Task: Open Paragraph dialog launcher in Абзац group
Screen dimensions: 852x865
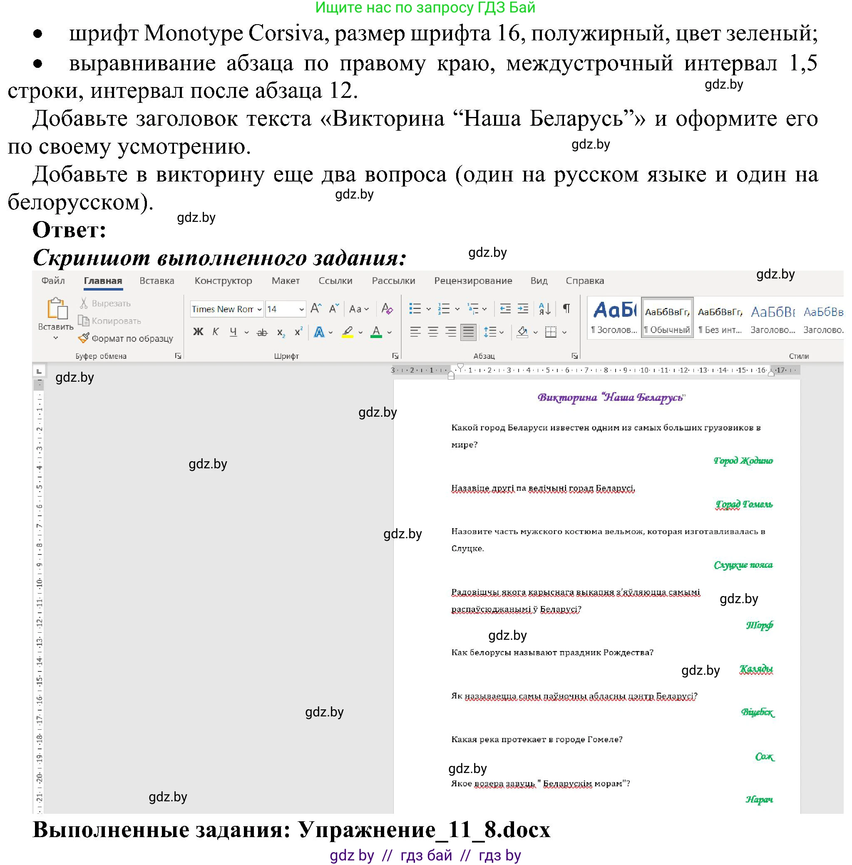Action: pos(574,356)
